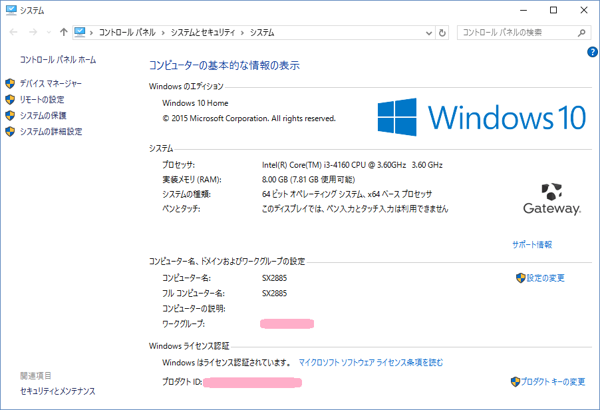Screen dimensions: 600x410
Task: Click the 8.00 GB installed RAM value
Action: coord(309,180)
